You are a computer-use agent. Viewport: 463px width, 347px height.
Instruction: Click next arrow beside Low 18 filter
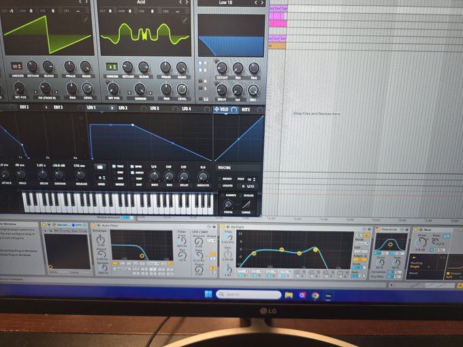tap(262, 3)
